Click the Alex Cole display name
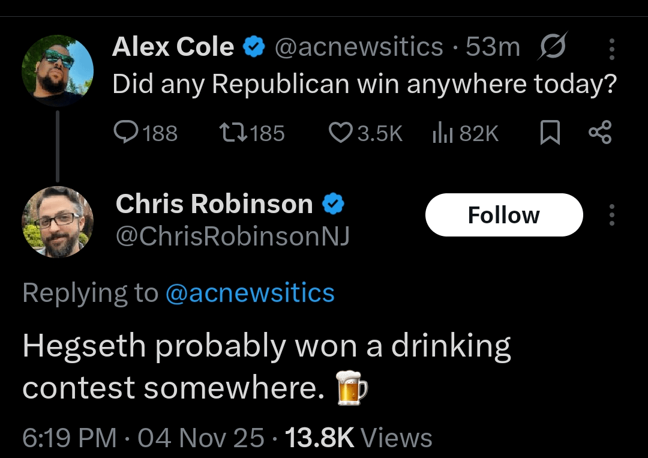The image size is (648, 458). pyautogui.click(x=173, y=47)
